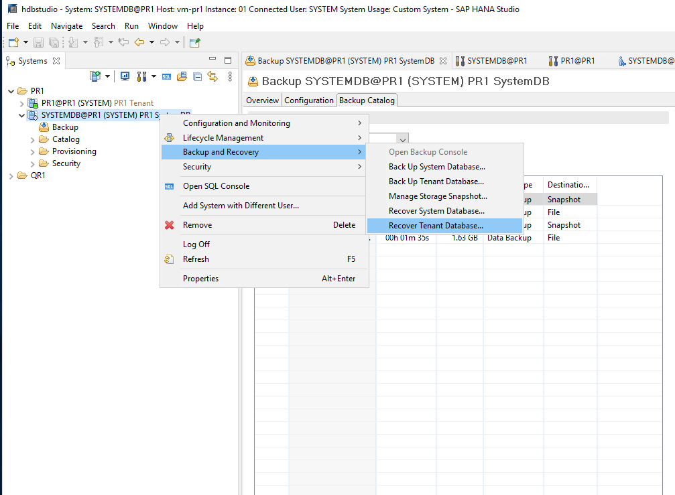
Task: Open System Monitor icon in Systems panel
Action: 125,76
